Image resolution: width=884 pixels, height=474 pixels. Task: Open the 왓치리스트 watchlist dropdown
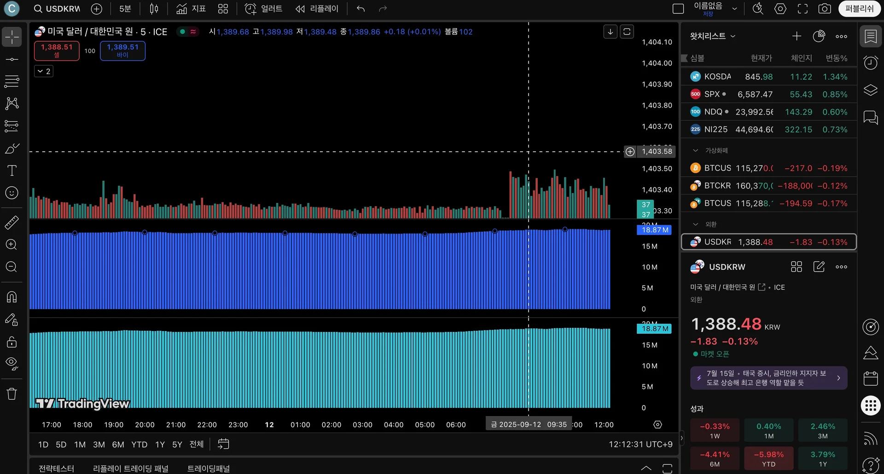point(713,36)
